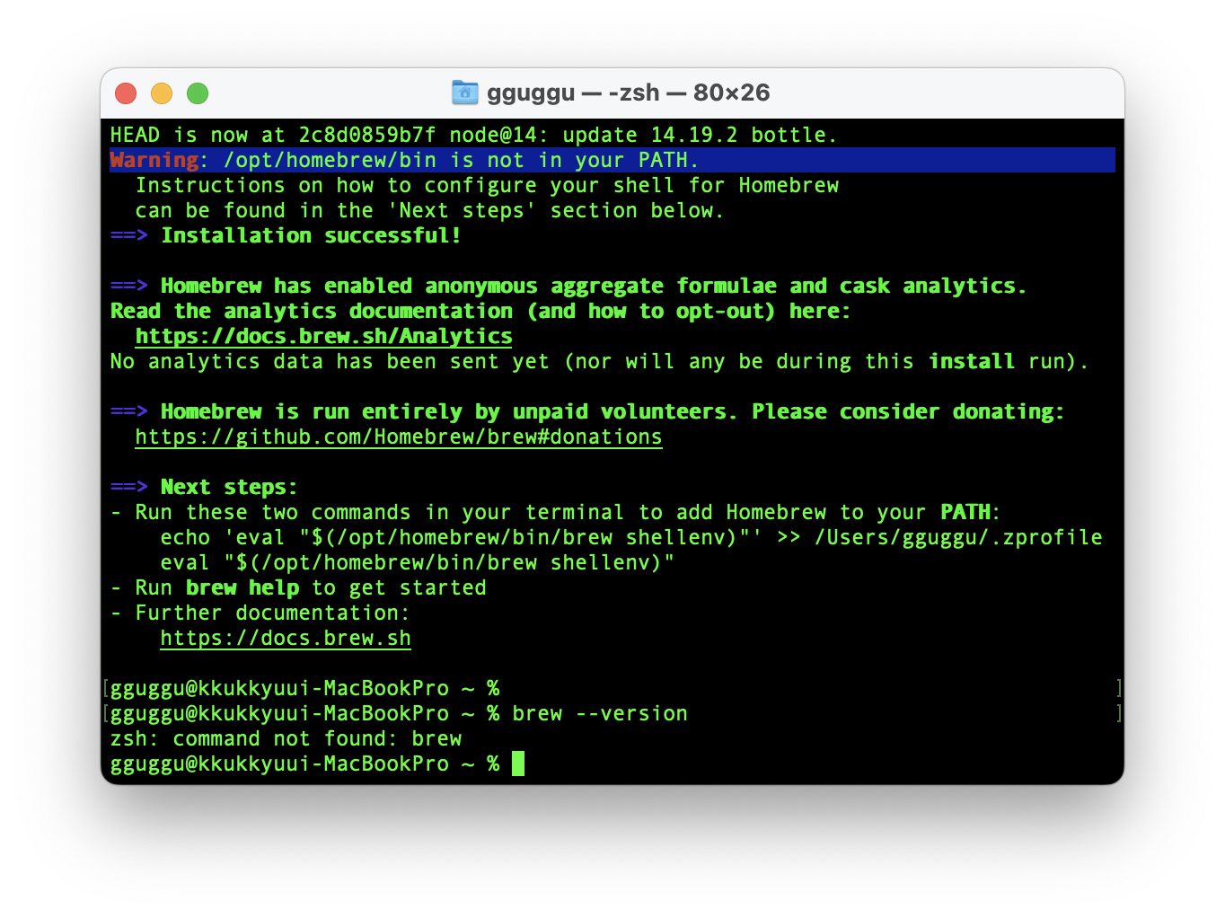The width and height of the screenshot is (1225, 918).
Task: Click "can be found in the 'Next steps' section" line
Action: tap(429, 210)
